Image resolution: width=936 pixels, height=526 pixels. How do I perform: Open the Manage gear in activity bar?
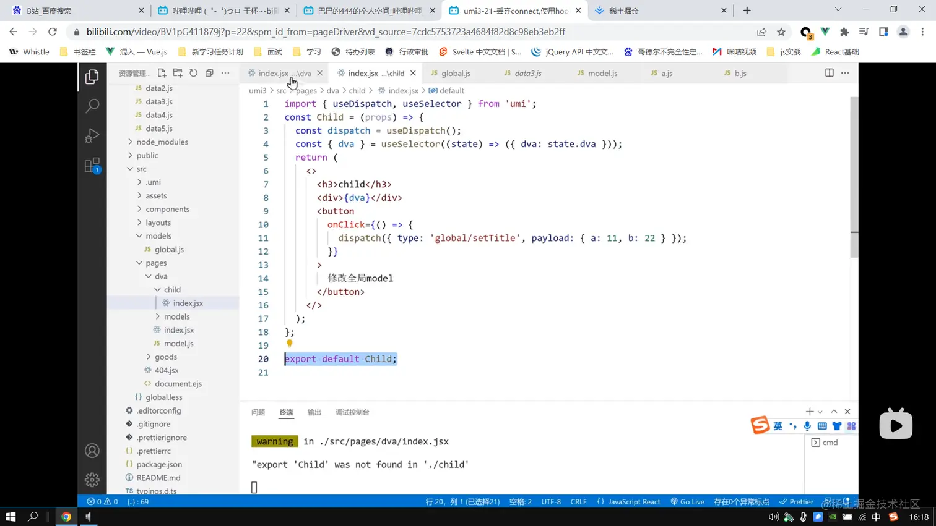[92, 480]
